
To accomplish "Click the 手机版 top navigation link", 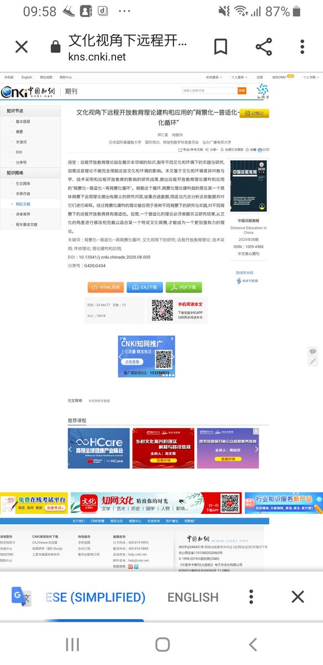I will [8, 78].
